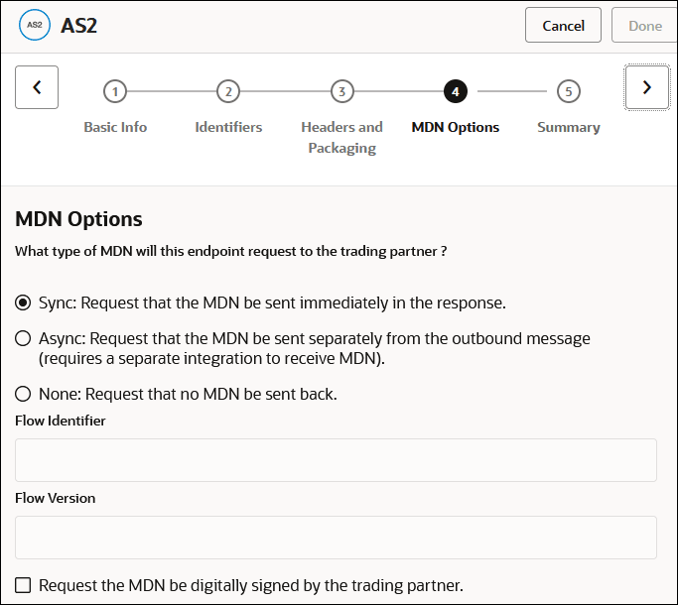The width and height of the screenshot is (678, 605).
Task: Click the step 4 circle indicator
Action: [x=456, y=92]
